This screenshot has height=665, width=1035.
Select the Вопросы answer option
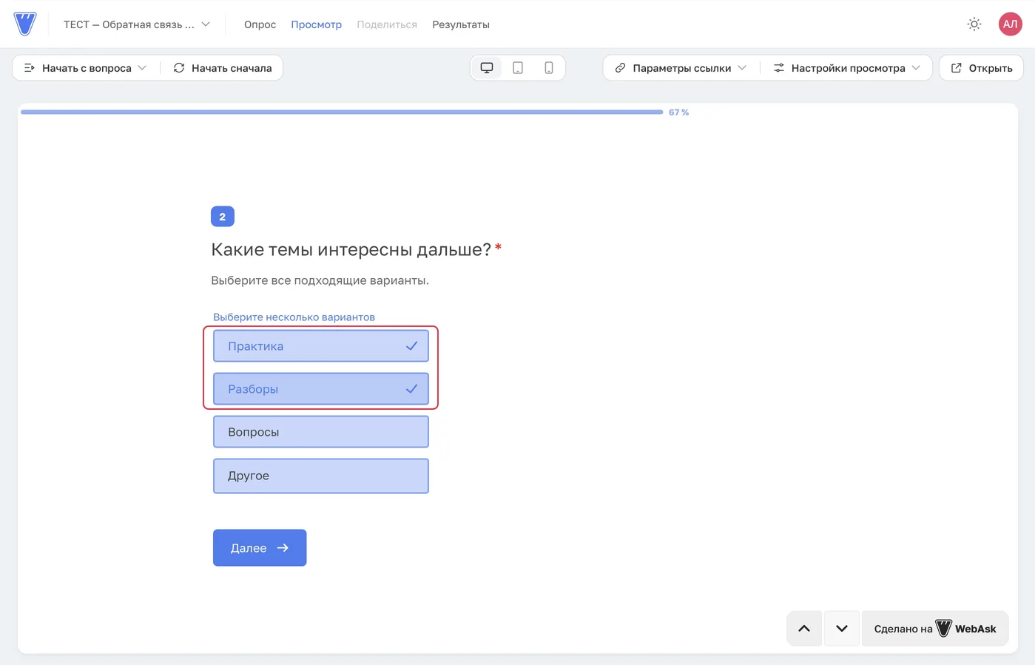(x=321, y=432)
